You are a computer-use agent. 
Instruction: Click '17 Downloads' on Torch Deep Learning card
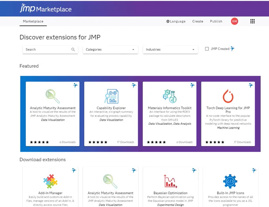[242, 142]
